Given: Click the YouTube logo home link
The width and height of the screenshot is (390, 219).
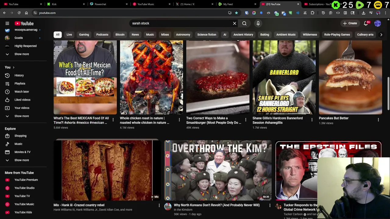Looking at the screenshot, I should click(24, 23).
